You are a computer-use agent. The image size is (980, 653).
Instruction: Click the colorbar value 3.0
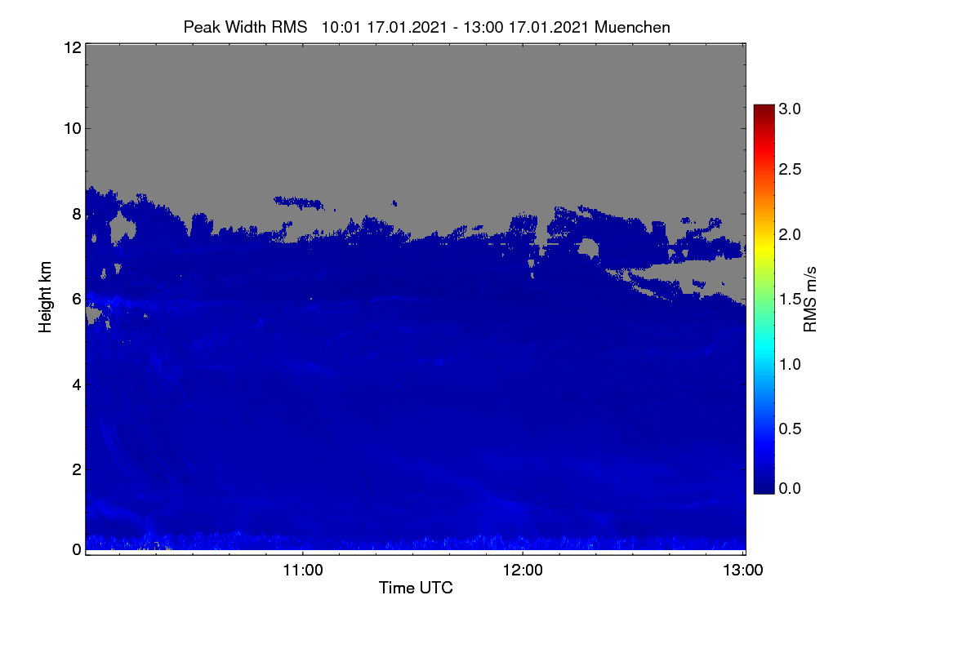[x=790, y=109]
